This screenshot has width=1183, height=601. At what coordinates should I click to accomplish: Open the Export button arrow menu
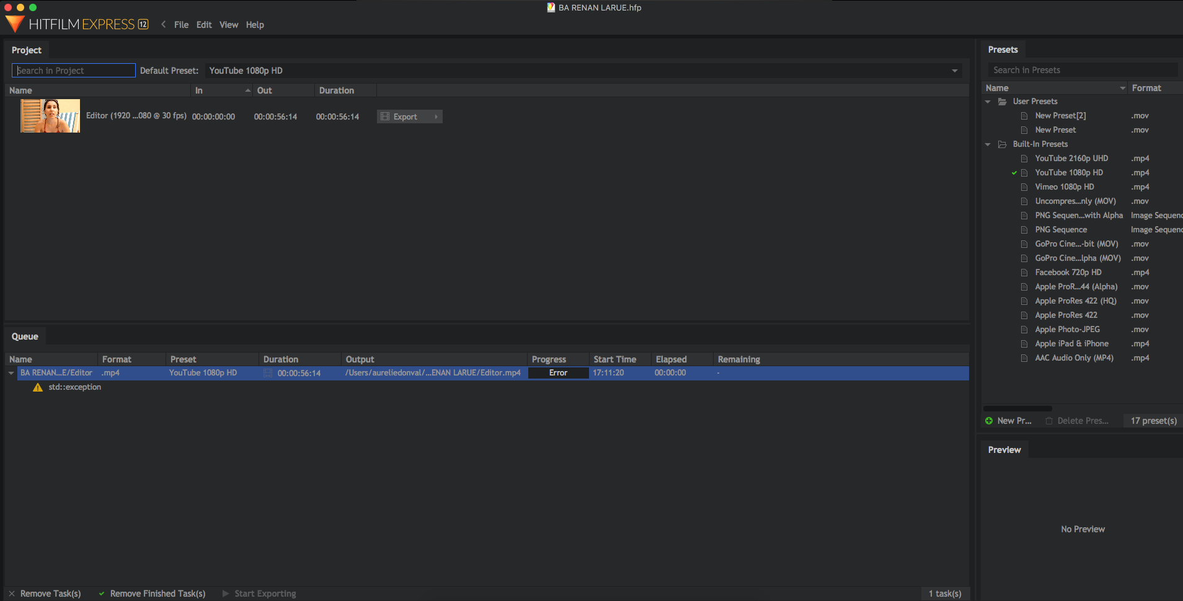point(436,116)
